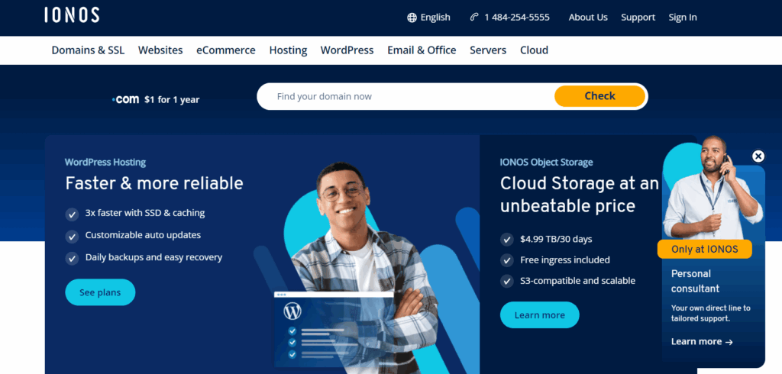
Task: Select the Servers menu item
Action: click(x=488, y=50)
